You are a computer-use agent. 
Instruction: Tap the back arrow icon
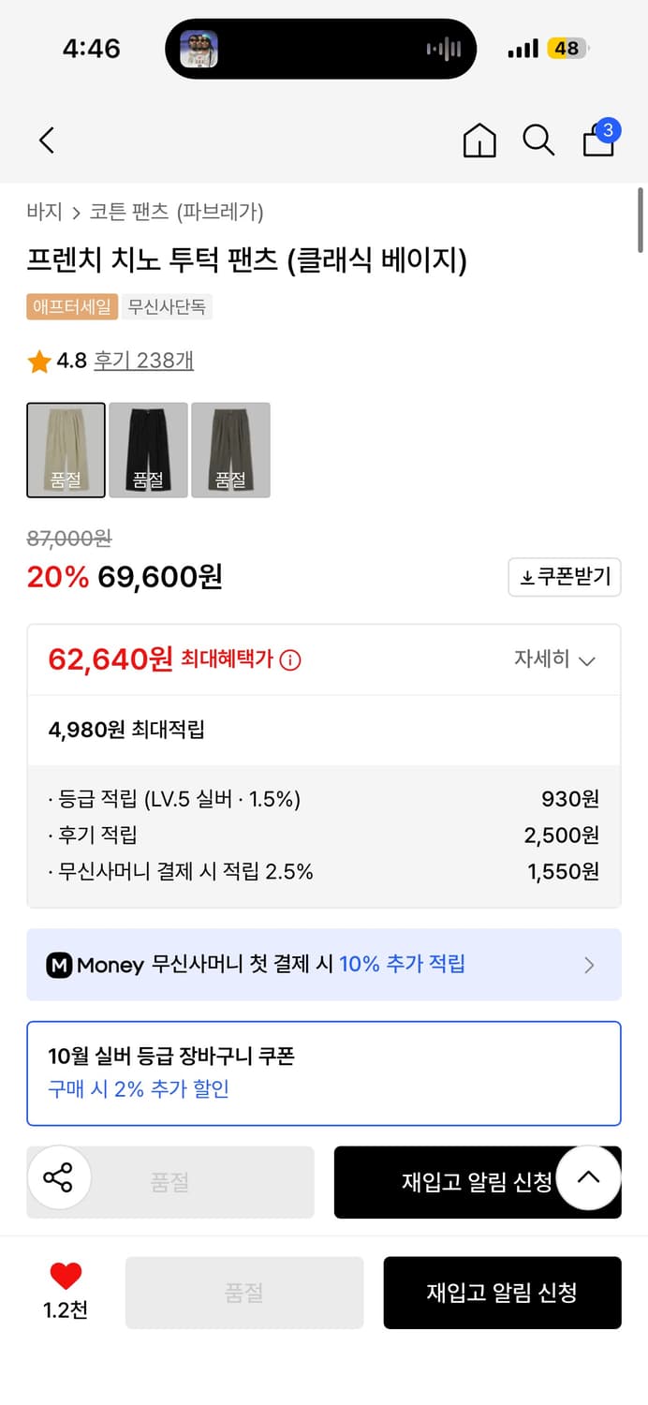click(x=47, y=140)
